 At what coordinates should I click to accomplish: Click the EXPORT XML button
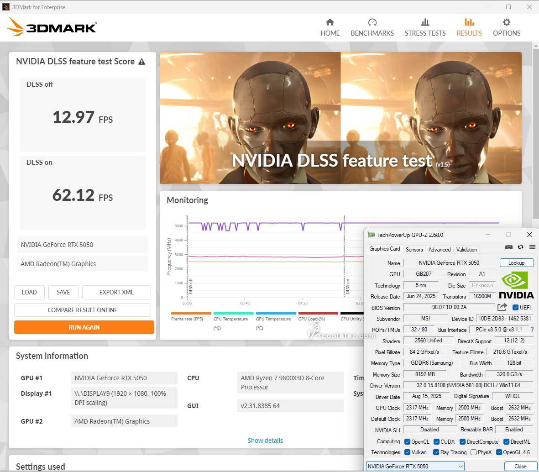[116, 292]
